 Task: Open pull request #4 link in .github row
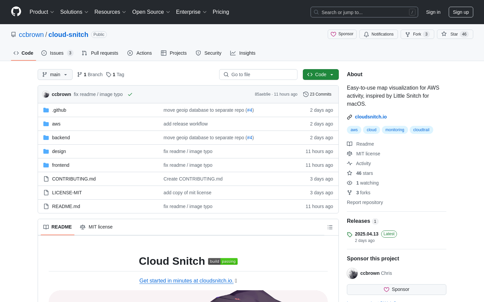[249, 110]
